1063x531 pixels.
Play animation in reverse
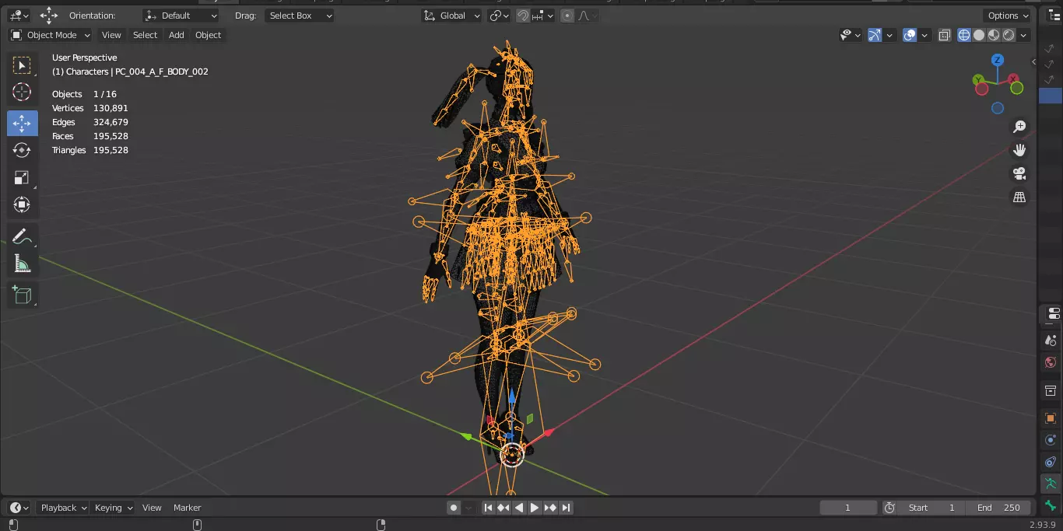(x=519, y=508)
